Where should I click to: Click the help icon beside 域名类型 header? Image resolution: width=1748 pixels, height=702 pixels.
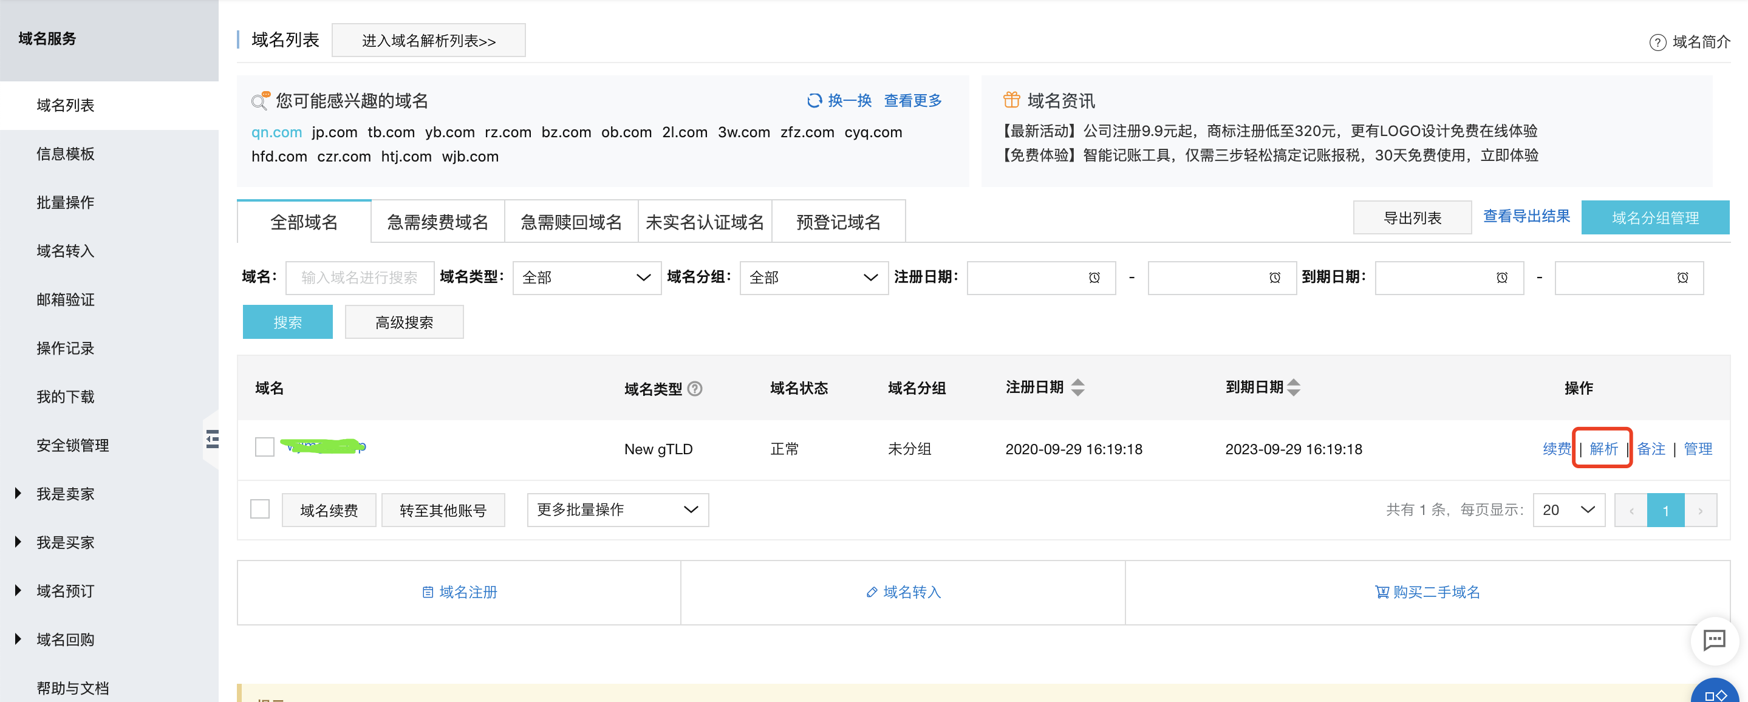pos(695,389)
